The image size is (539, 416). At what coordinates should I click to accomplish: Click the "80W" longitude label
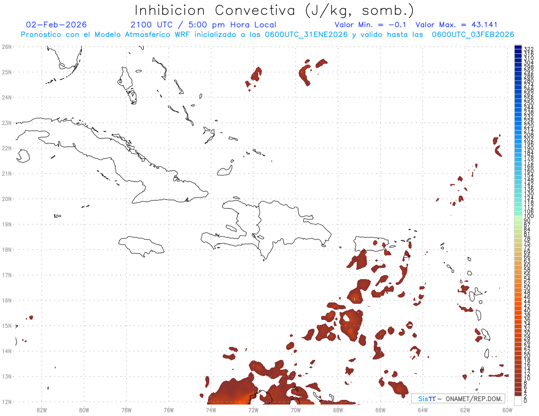point(84,409)
